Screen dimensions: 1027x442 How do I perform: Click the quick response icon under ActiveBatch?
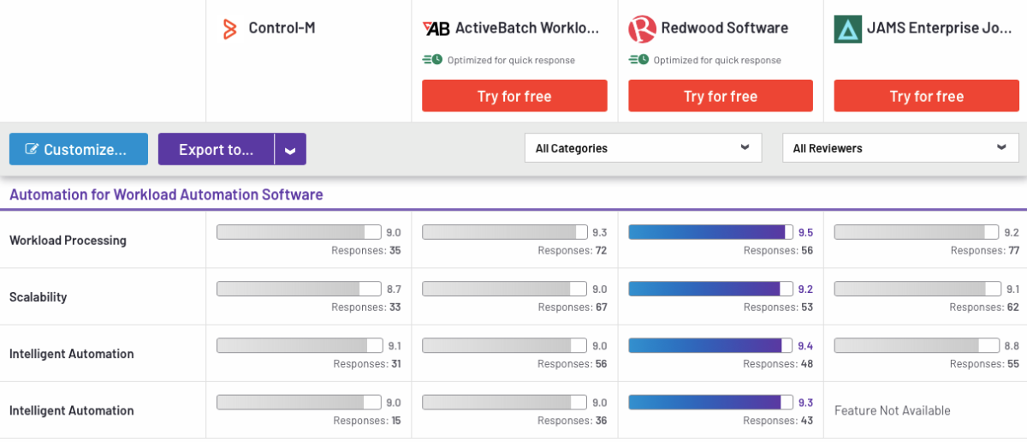[x=432, y=60]
